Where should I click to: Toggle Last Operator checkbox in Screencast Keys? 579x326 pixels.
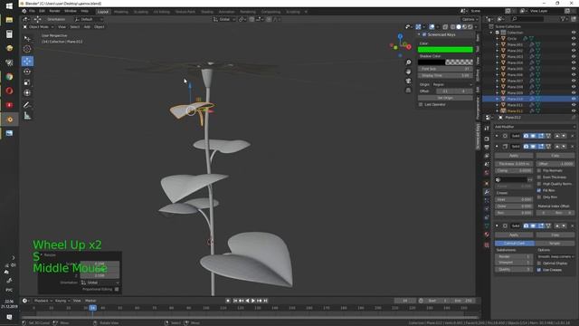pos(421,105)
